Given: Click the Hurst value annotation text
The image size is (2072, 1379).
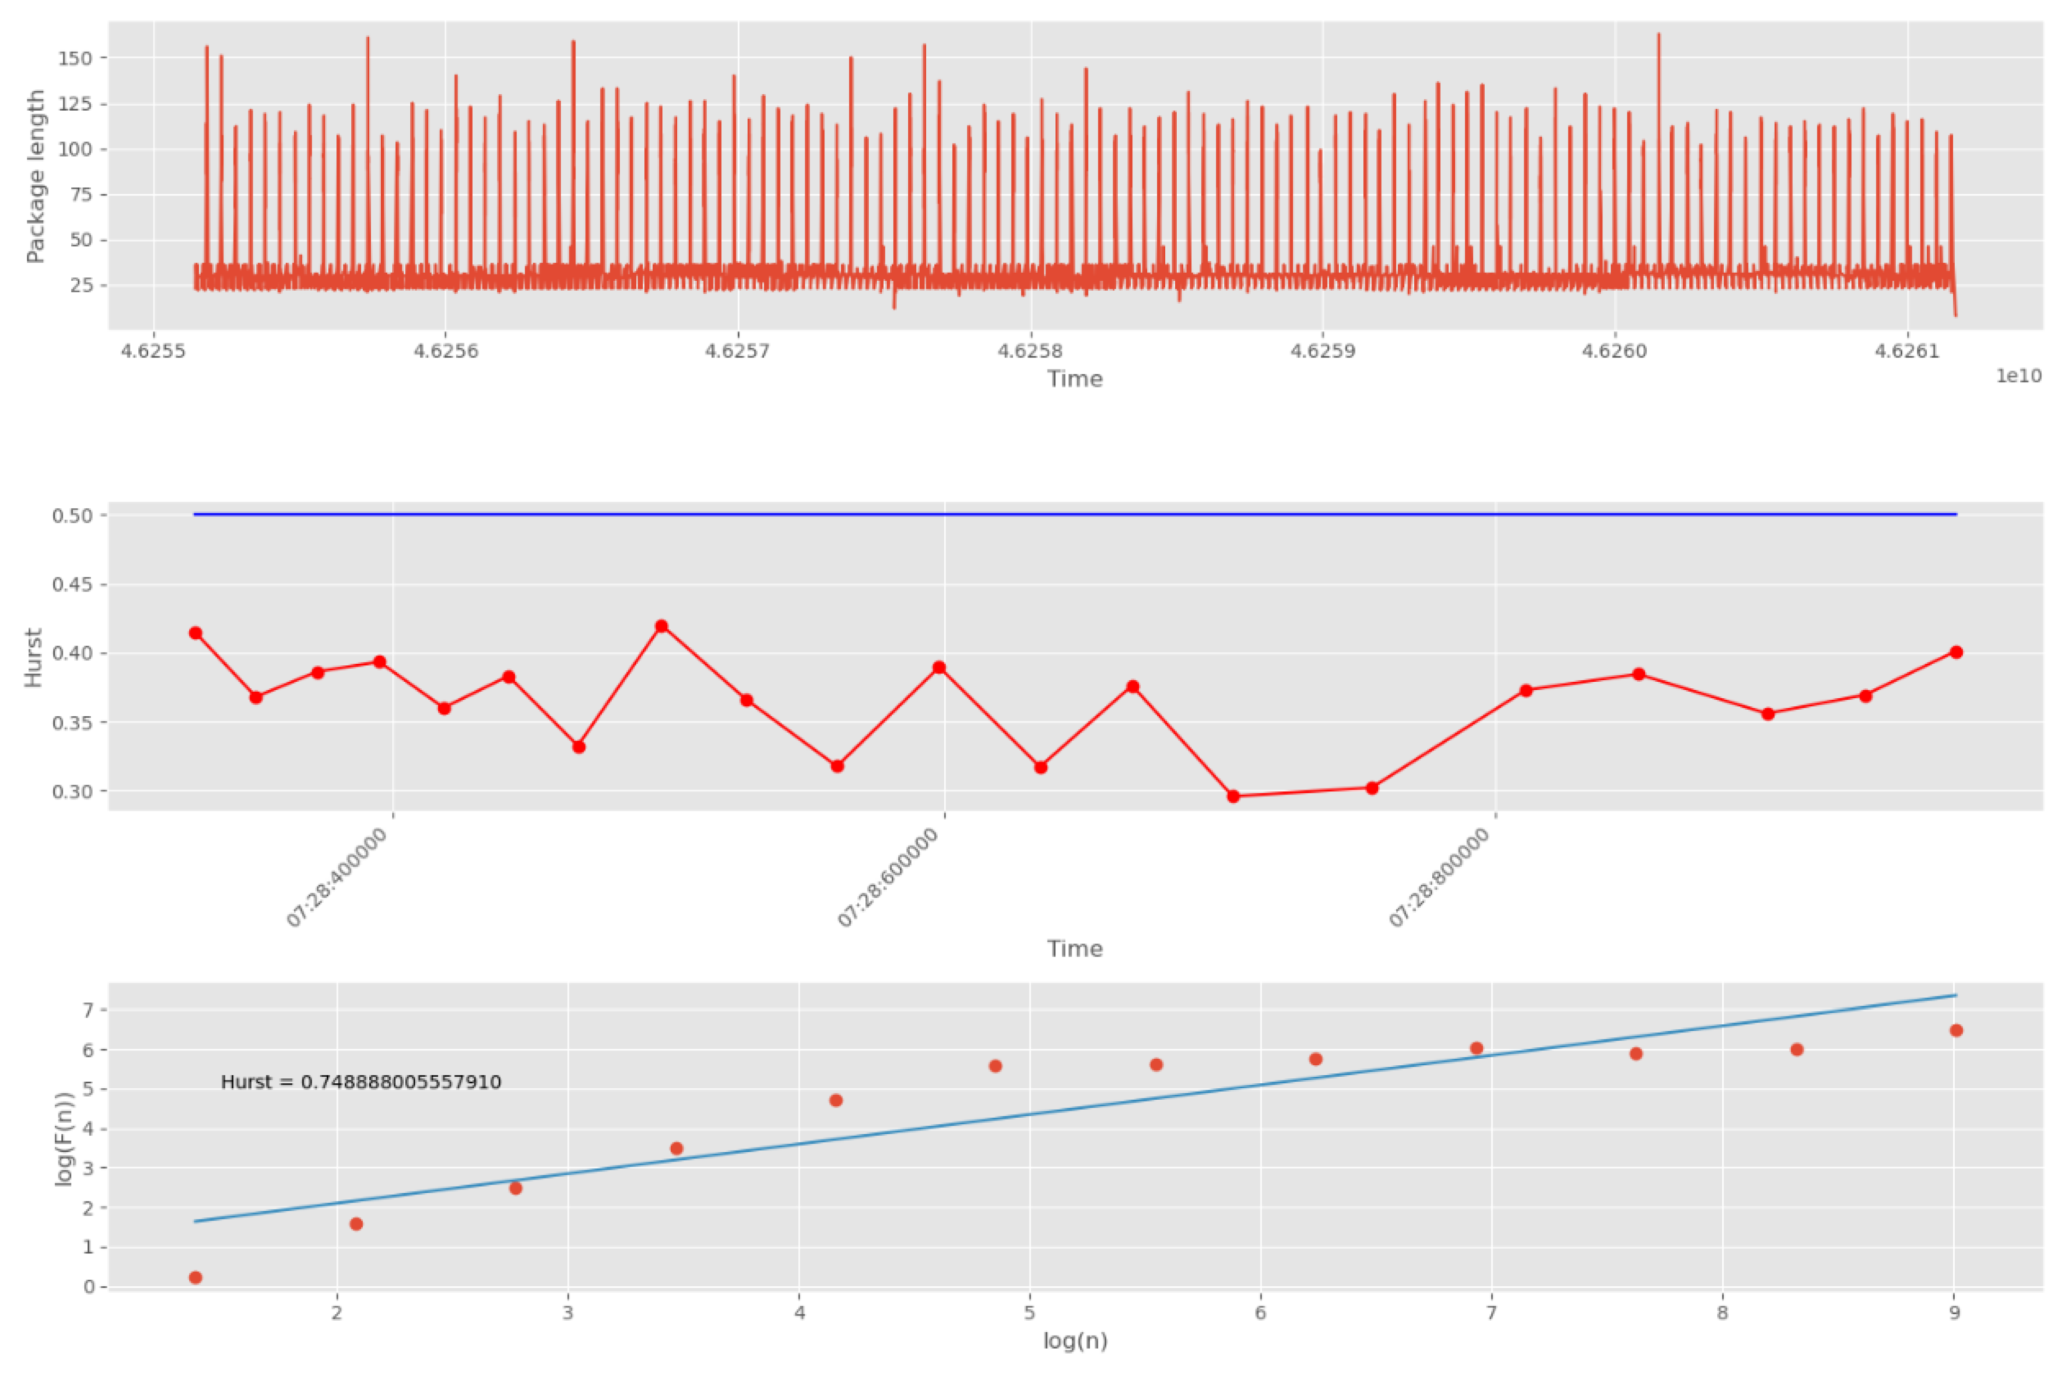Looking at the screenshot, I should coord(361,1082).
